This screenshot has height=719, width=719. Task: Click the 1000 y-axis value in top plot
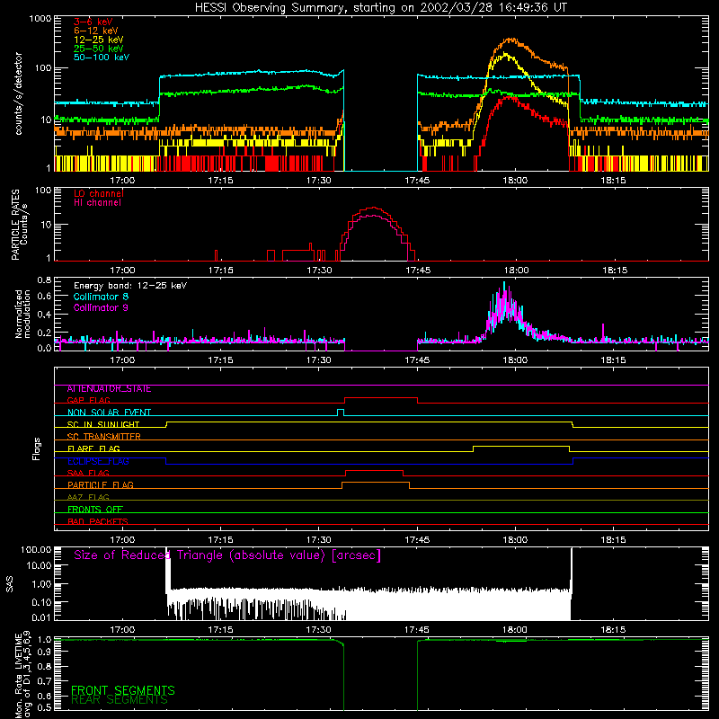(x=40, y=19)
